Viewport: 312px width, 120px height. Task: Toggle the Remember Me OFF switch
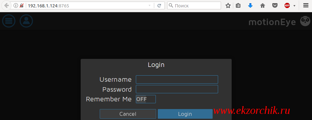click(146, 99)
